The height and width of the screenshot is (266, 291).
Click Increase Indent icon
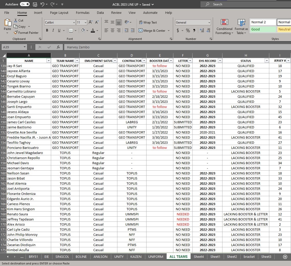pyautogui.click(x=133, y=30)
